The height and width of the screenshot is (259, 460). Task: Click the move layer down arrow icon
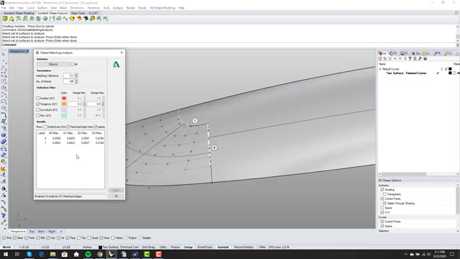[x=400, y=59]
